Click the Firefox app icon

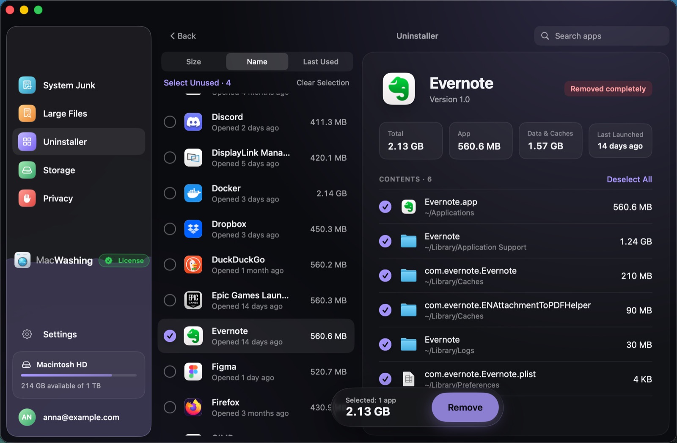pyautogui.click(x=193, y=407)
